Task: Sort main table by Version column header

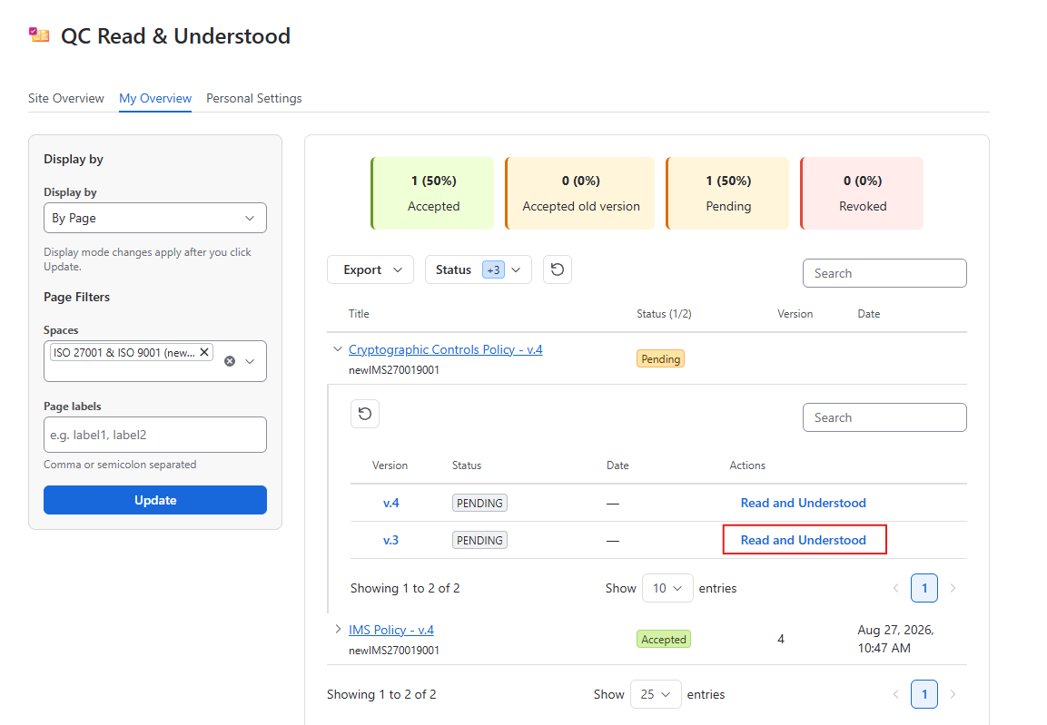Action: [795, 313]
